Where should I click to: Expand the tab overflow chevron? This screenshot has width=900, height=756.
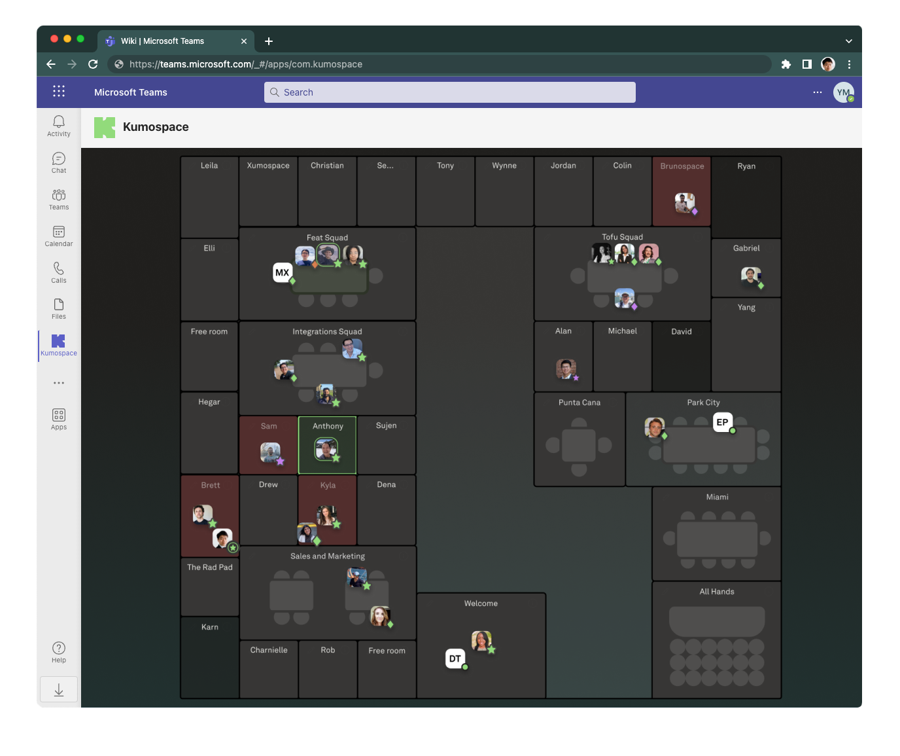pos(848,41)
